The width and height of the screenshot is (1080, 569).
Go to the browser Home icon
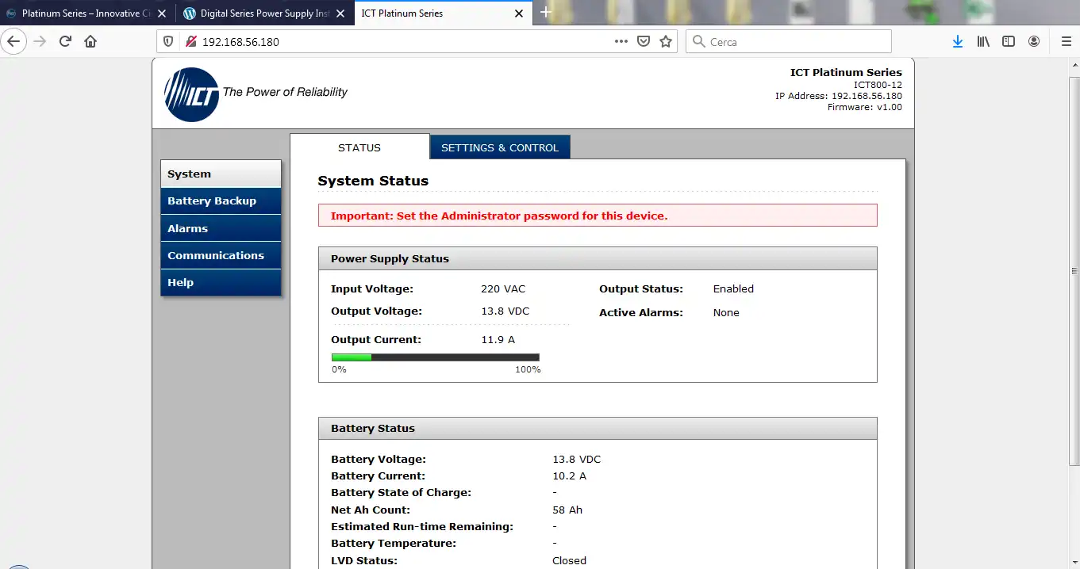point(90,41)
